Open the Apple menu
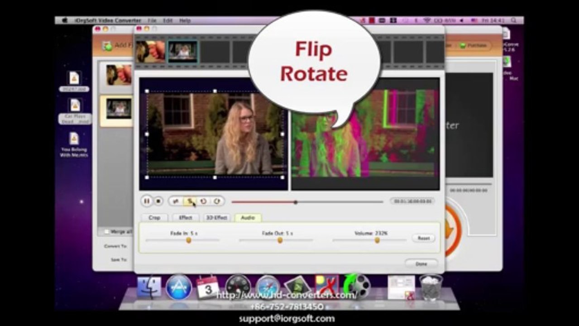The height and width of the screenshot is (326, 579). pyautogui.click(x=64, y=20)
